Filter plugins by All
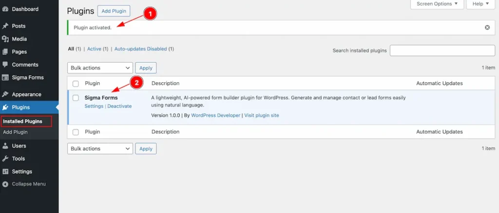The width and height of the screenshot is (499, 213). [x=71, y=49]
